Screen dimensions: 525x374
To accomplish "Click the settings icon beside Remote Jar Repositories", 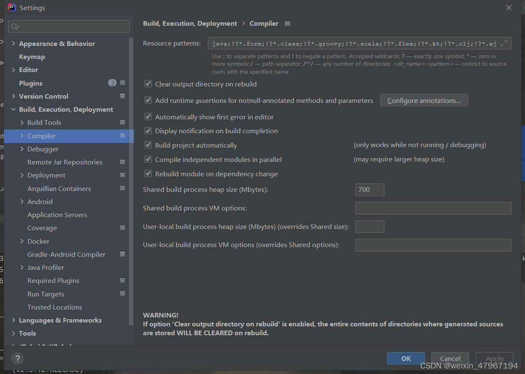I will point(122,162).
